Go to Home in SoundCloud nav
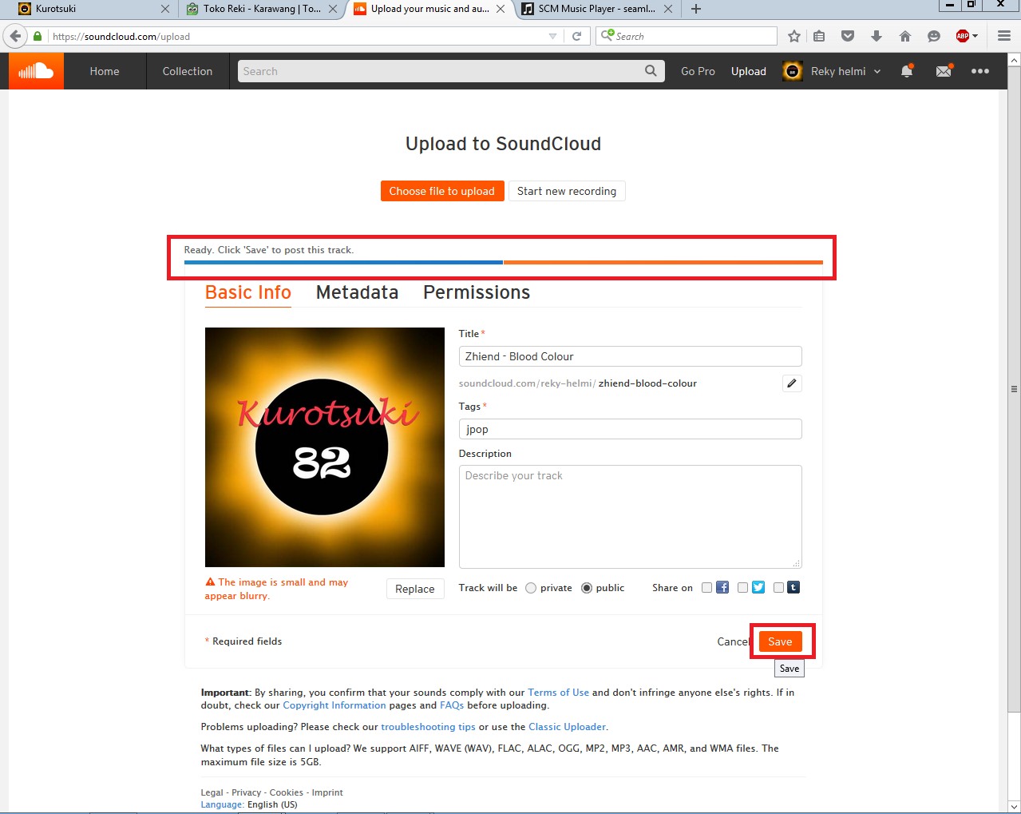The height and width of the screenshot is (814, 1021). (x=105, y=71)
